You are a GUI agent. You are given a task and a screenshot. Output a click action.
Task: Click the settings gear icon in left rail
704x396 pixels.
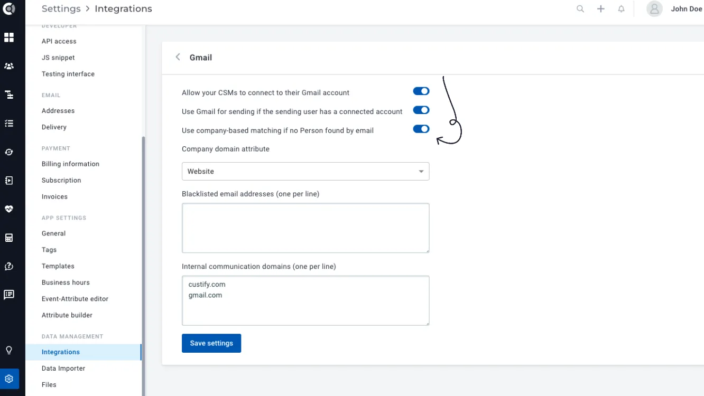(x=9, y=379)
